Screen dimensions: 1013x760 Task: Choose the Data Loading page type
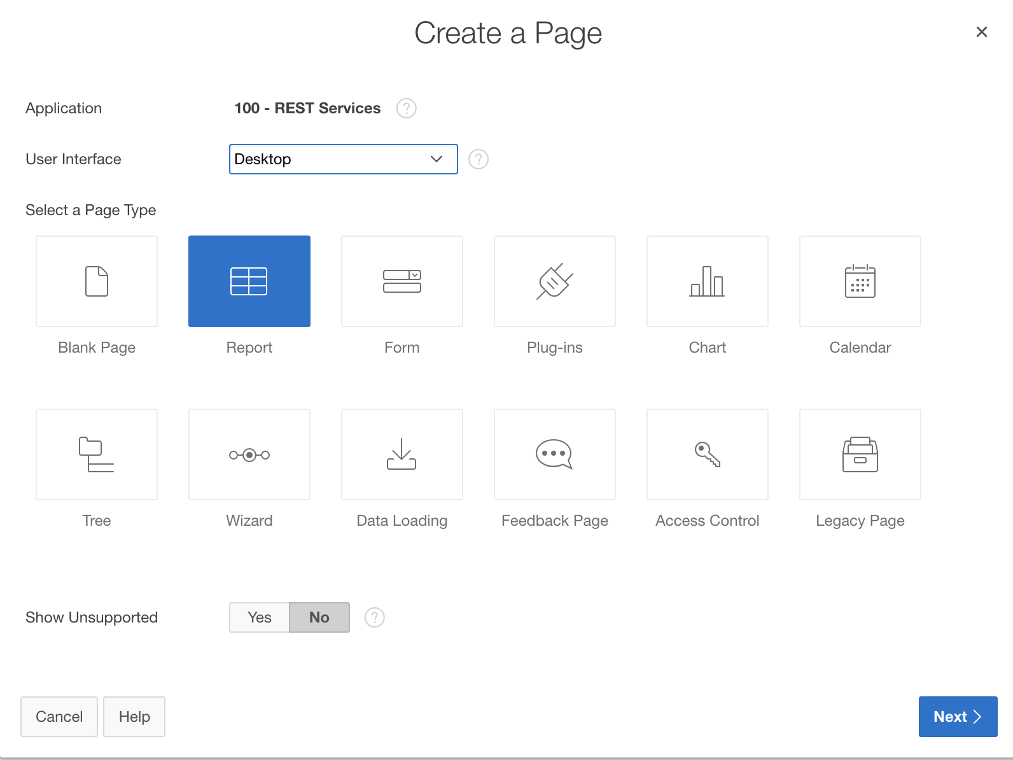point(402,454)
